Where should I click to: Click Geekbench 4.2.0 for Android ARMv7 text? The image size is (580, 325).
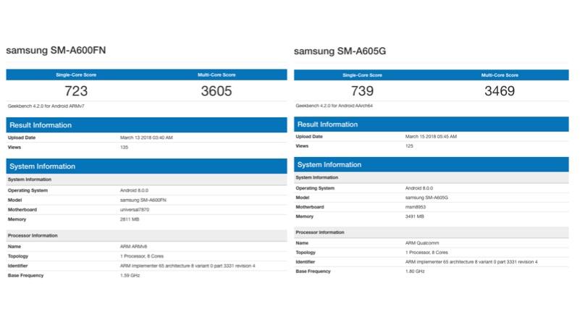click(46, 106)
